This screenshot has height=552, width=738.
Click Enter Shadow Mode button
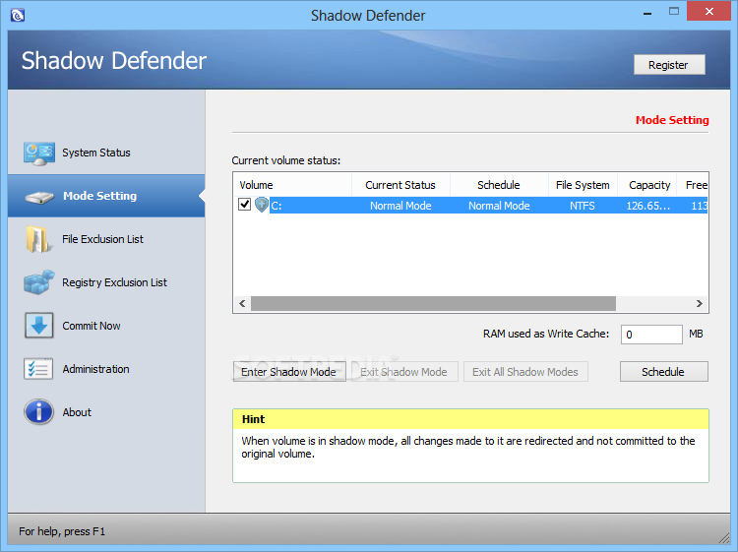click(x=289, y=372)
